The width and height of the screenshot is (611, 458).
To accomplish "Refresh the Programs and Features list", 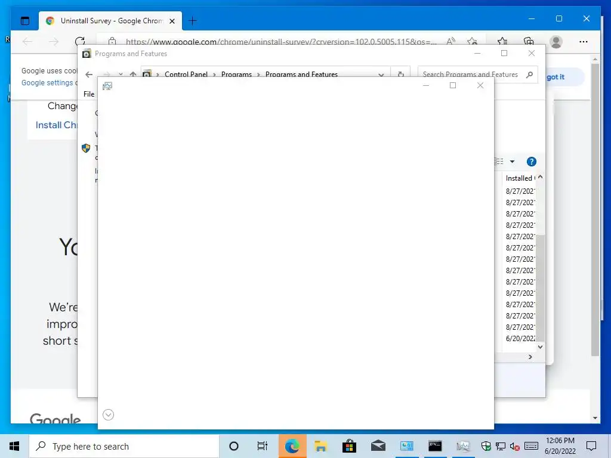I will point(400,75).
